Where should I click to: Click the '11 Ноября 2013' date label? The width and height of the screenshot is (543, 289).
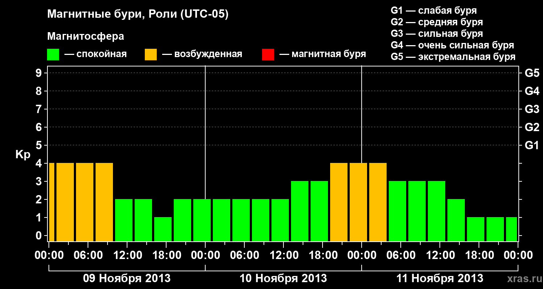pyautogui.click(x=439, y=278)
